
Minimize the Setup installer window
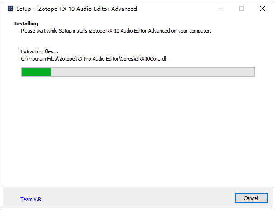click(x=221, y=9)
